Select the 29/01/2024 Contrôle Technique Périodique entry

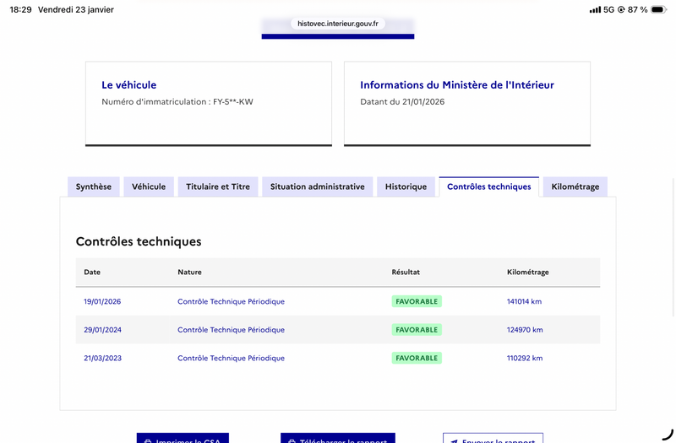tap(231, 330)
